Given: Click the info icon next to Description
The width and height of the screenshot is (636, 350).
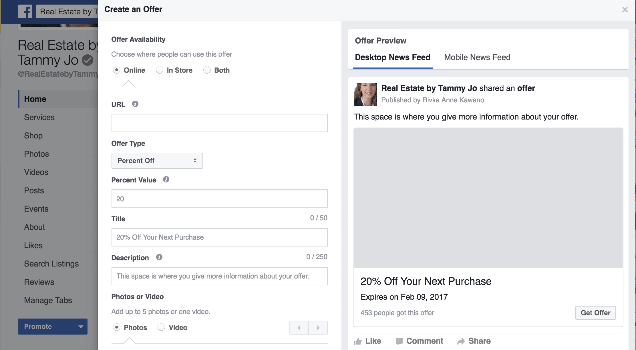Looking at the screenshot, I should pos(158,257).
